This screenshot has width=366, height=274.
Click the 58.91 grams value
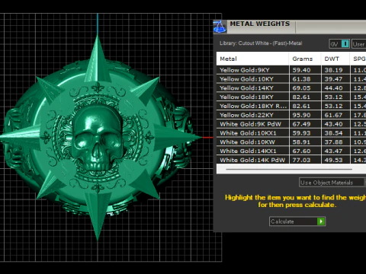click(x=301, y=142)
